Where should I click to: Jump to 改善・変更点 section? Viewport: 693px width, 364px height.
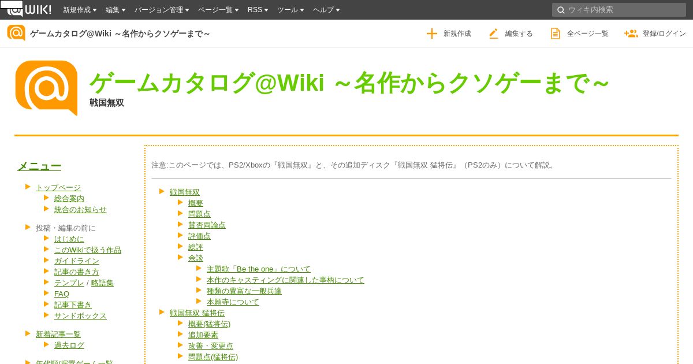(211, 346)
